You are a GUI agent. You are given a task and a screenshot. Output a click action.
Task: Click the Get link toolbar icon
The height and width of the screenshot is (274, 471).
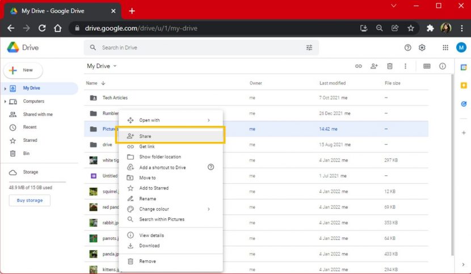[358, 66]
